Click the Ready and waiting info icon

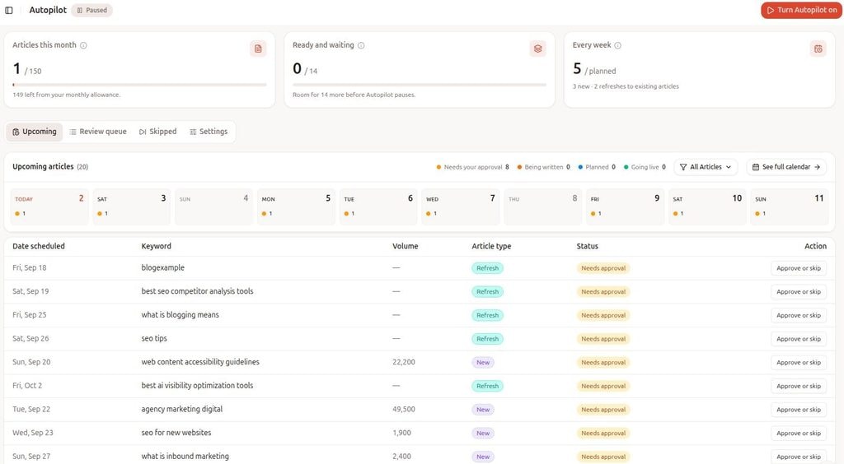361,45
